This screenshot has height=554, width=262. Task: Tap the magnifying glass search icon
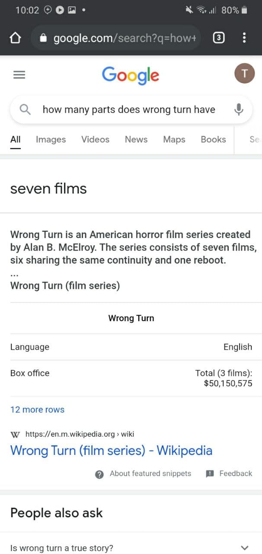[x=26, y=110]
